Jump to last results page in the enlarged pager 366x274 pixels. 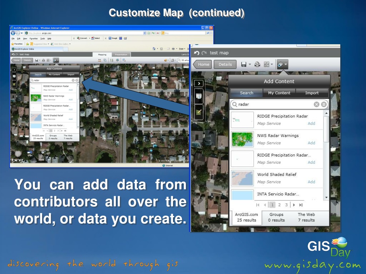(x=301, y=205)
